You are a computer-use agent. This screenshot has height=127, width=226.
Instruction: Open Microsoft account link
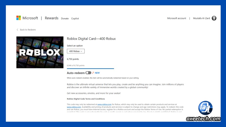click(177, 18)
